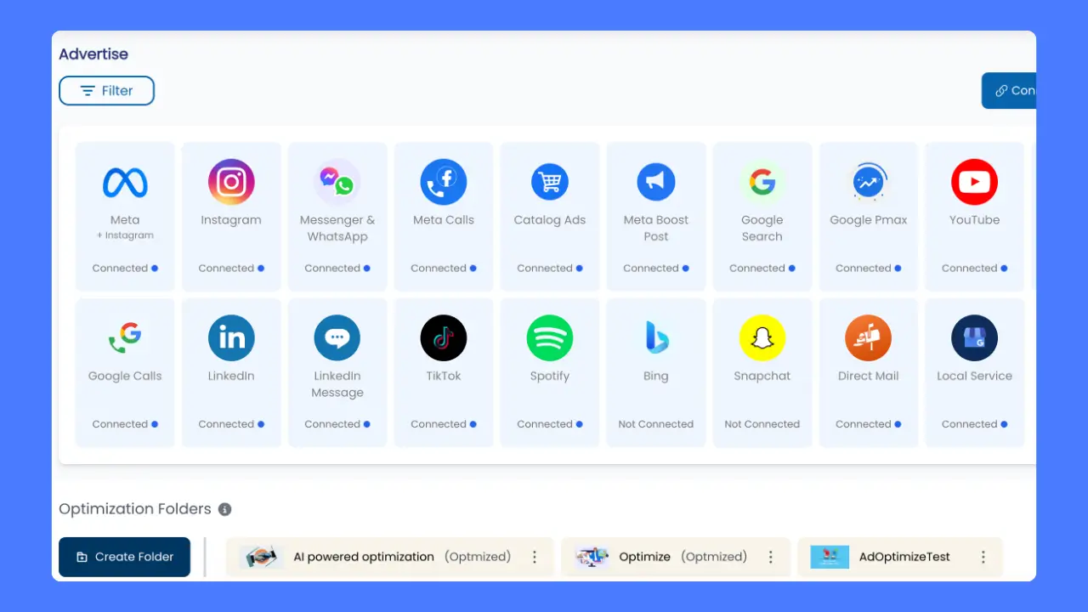Choose the Meta Calls icon

coord(444,182)
